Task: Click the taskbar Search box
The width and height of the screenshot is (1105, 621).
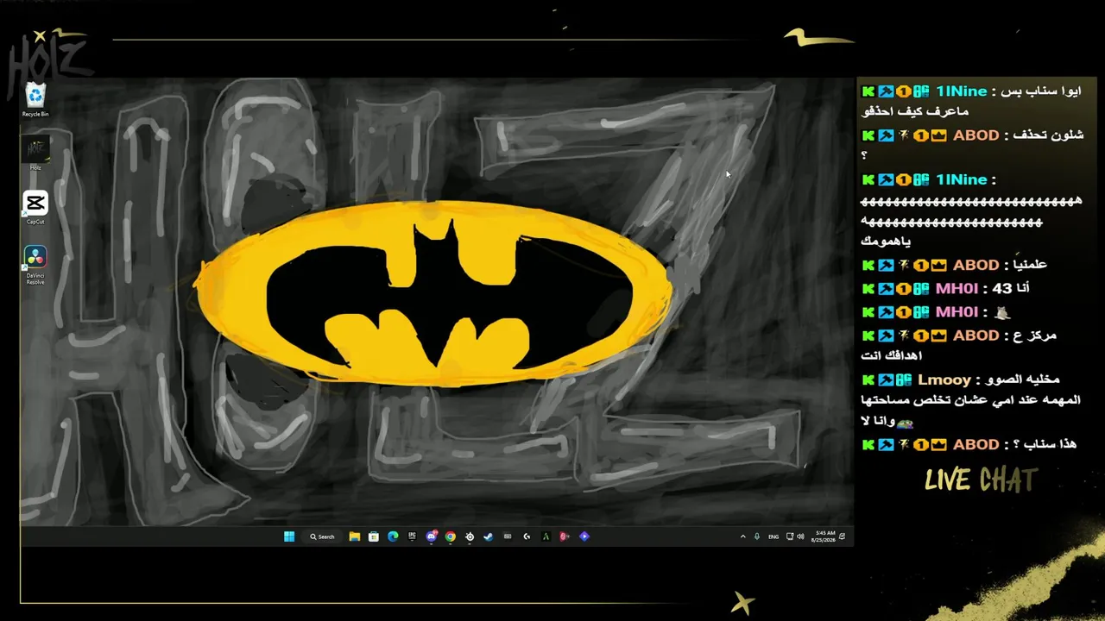Action: (323, 536)
